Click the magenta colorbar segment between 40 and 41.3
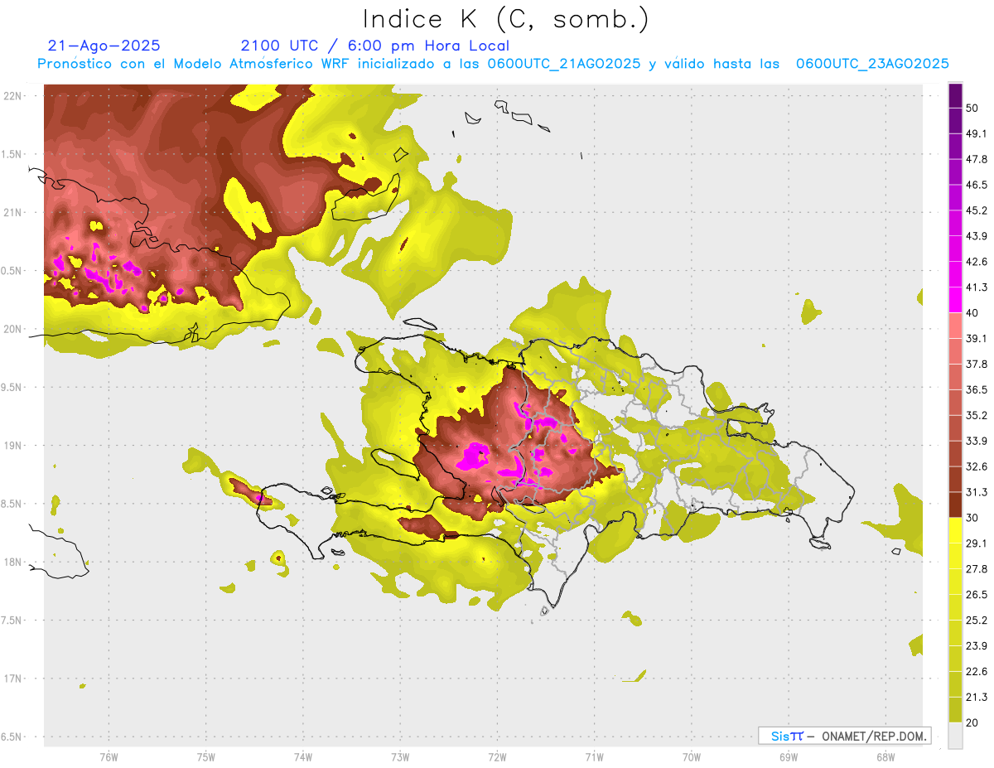 click(955, 299)
